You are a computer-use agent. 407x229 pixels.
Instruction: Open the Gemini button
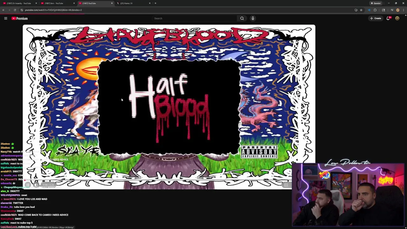[x=376, y=3]
